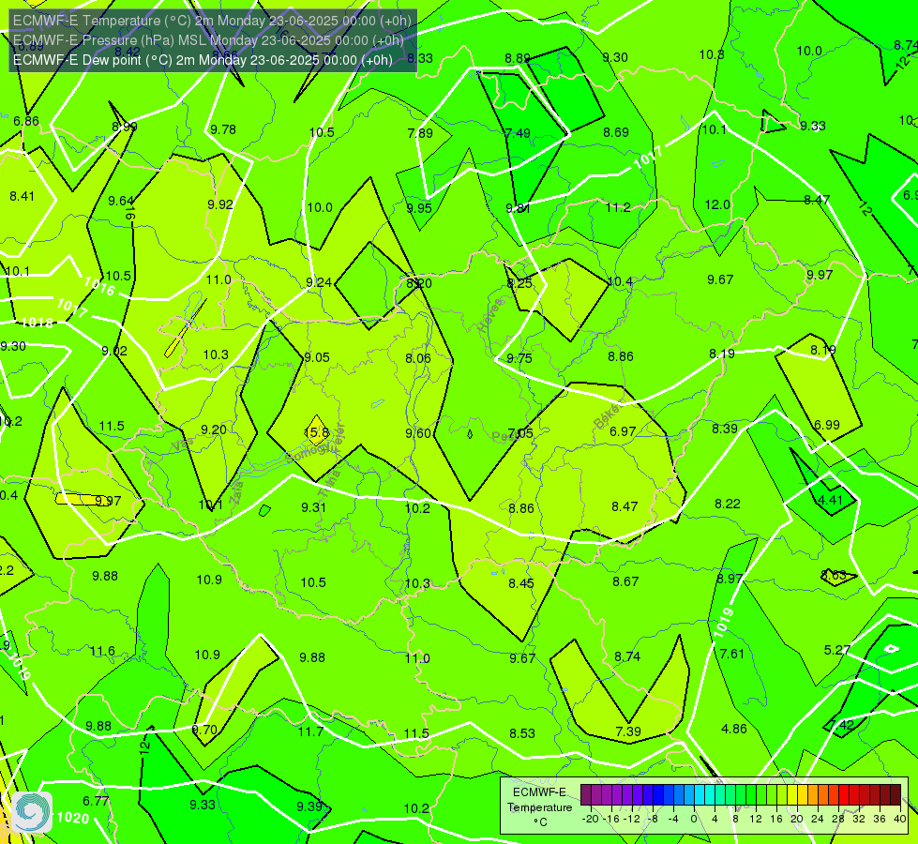Click the 1016 isobar label
Screen dimensions: 918x844
(99, 286)
